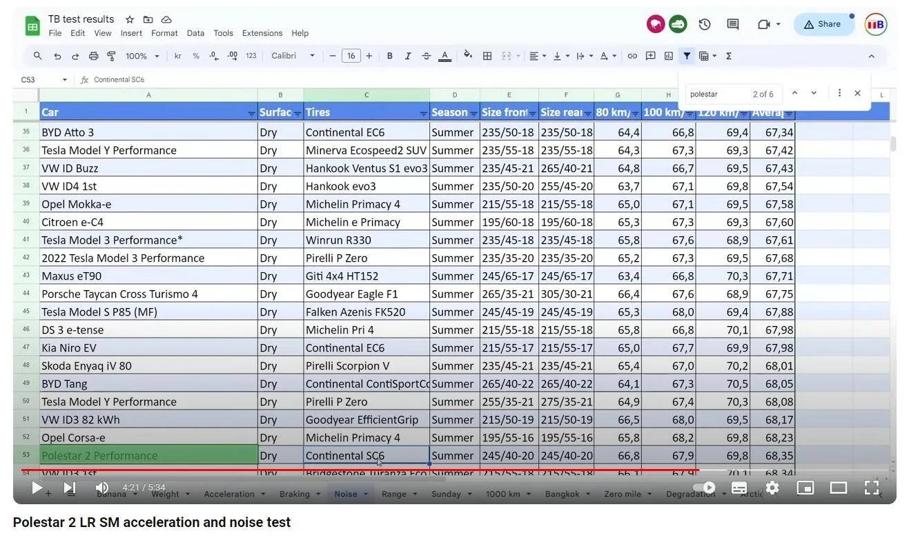The height and width of the screenshot is (536, 909).
Task: Open the functions sigma menu
Action: [729, 56]
